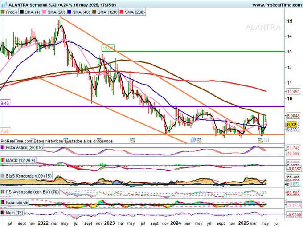This screenshot has width=303, height=227.
Task: Click the 51,748 stochastic value tag
Action: tap(293, 148)
